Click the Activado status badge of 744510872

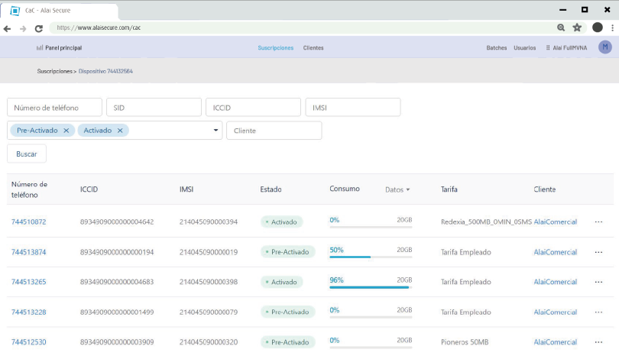[281, 222]
